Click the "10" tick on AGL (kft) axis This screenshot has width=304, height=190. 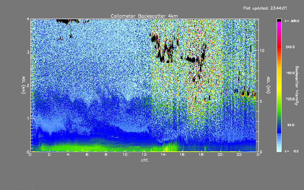tap(262, 51)
